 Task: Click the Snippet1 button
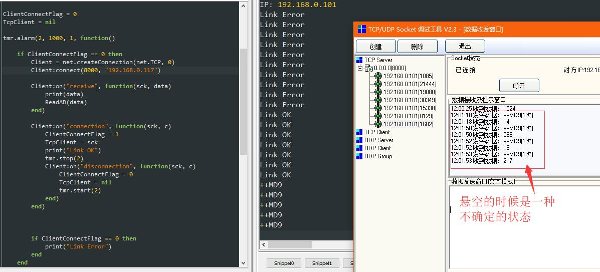coord(322,263)
